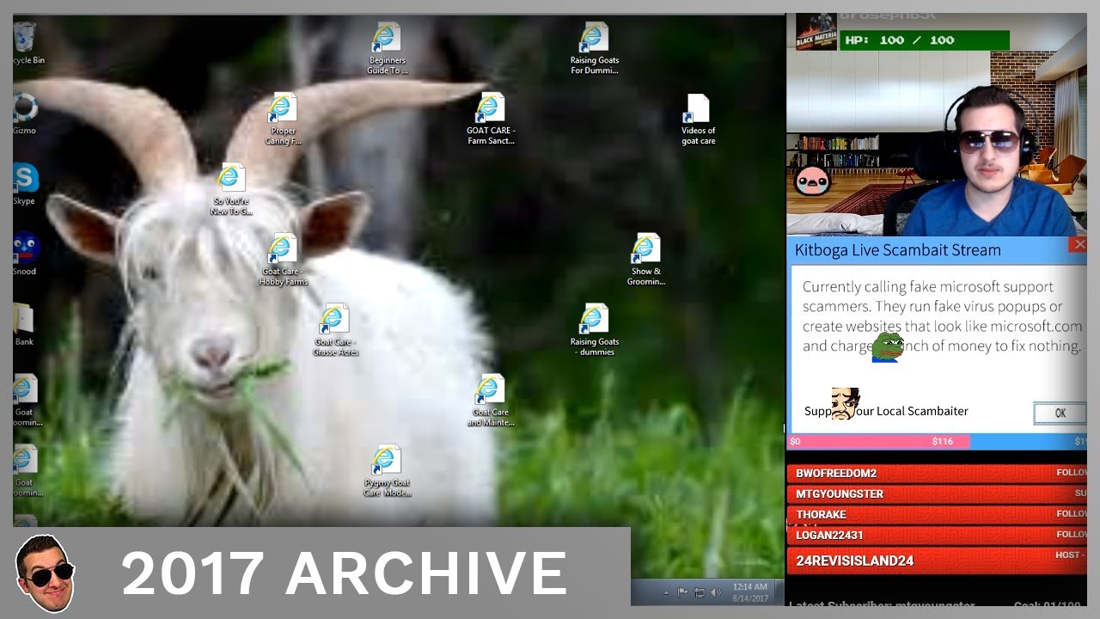1100x619 pixels.
Task: Open Beginners Guide To shortcut
Action: (387, 49)
